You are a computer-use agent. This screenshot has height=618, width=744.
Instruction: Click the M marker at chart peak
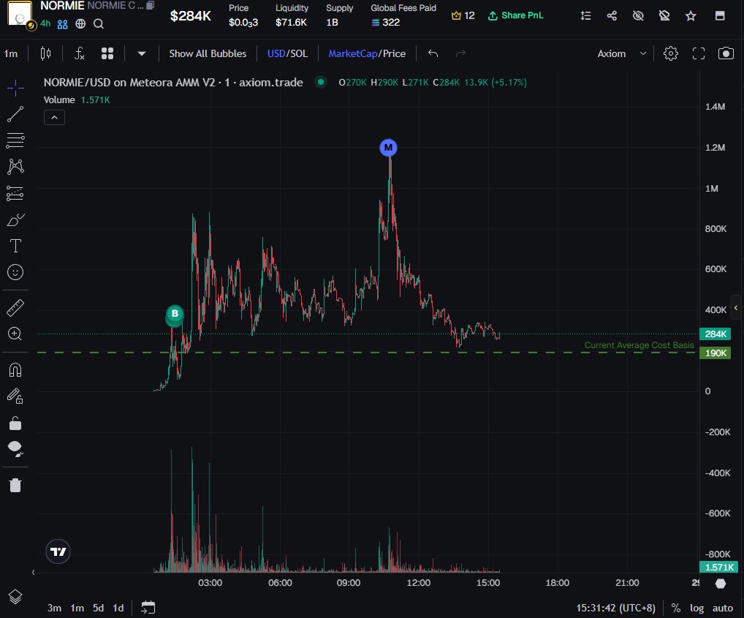tap(388, 148)
